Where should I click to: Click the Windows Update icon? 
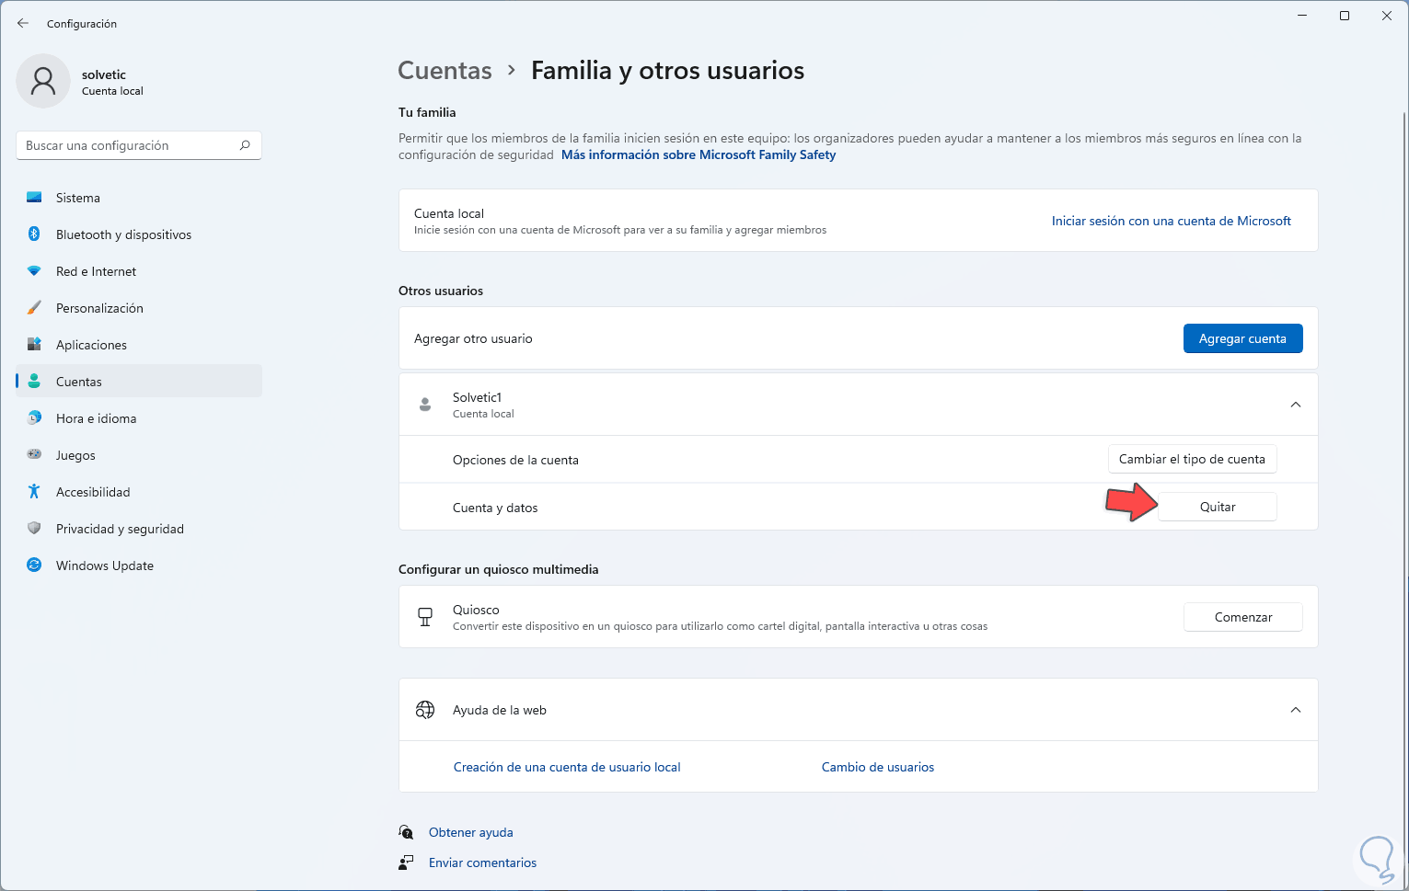point(34,565)
